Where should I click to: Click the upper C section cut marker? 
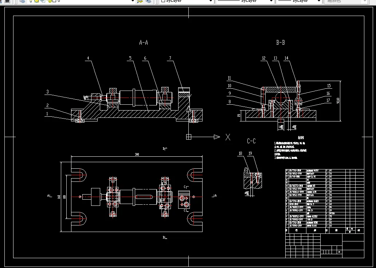tap(186, 187)
